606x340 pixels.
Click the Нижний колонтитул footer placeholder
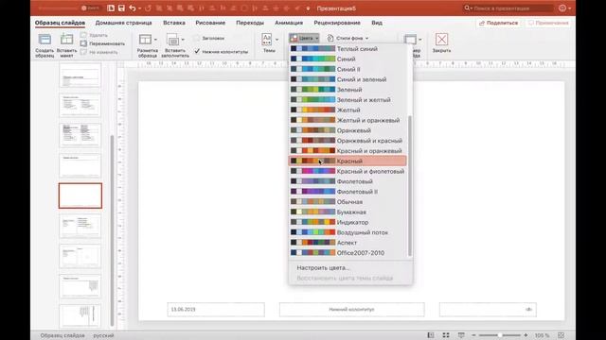coord(351,310)
